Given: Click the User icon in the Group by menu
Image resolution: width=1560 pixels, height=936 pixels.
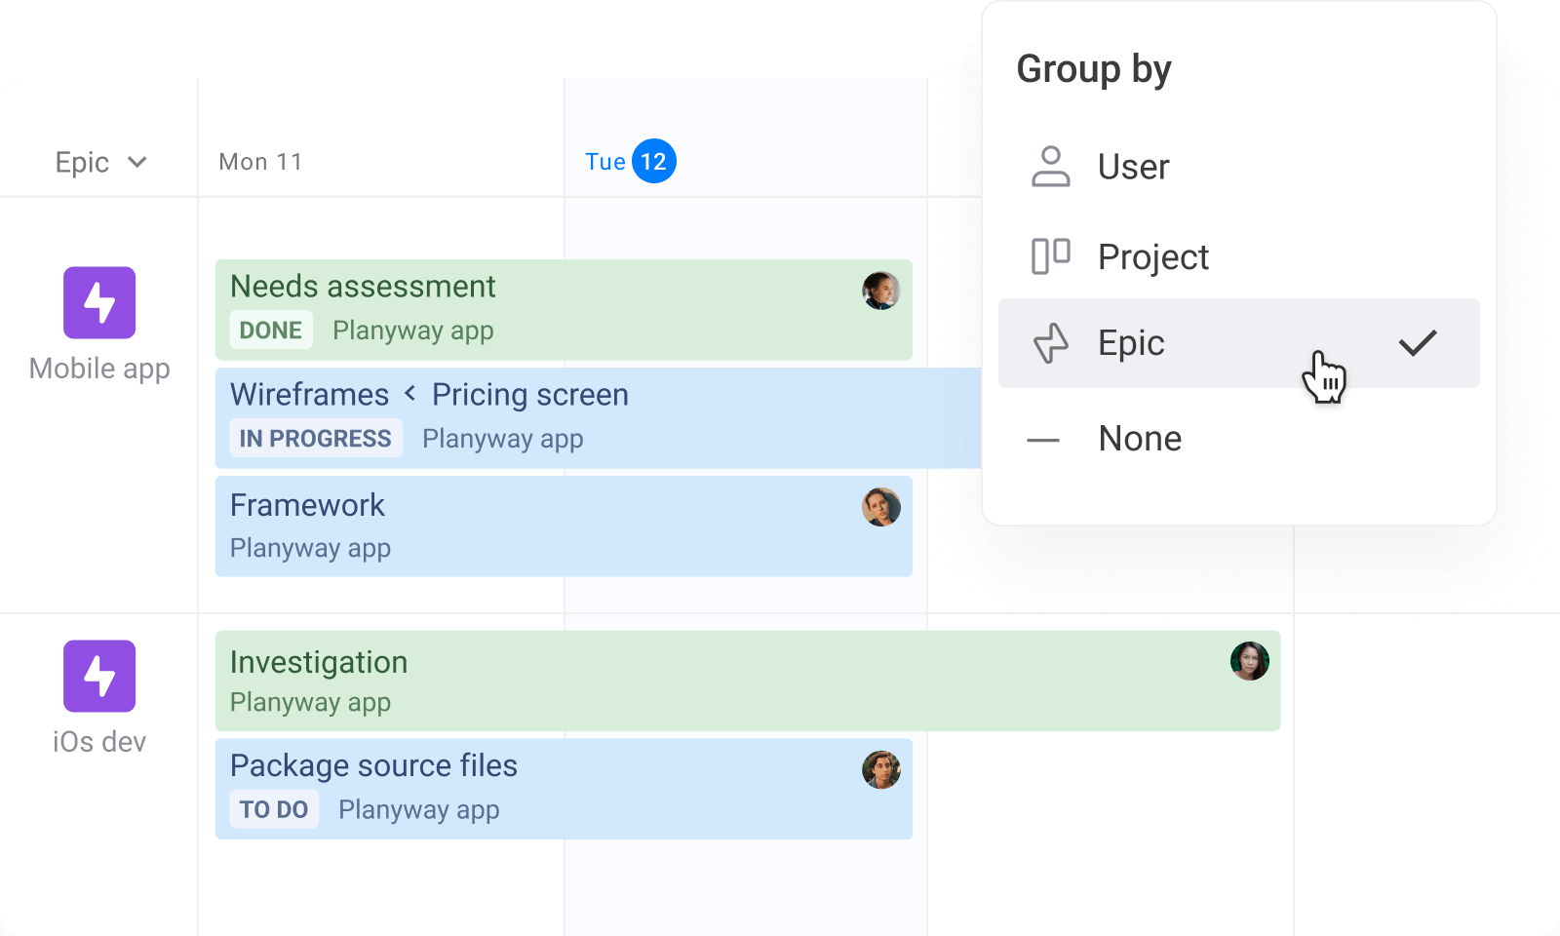Looking at the screenshot, I should coord(1050,166).
